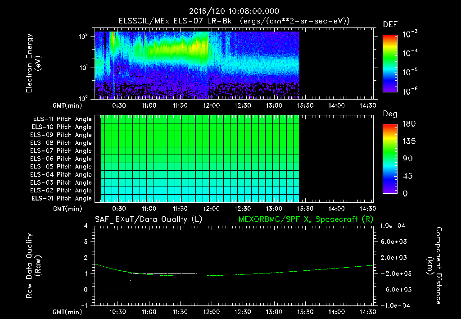Click 11:00 time label under pitch angle panel
The height and width of the screenshot is (319, 461).
pos(149,209)
